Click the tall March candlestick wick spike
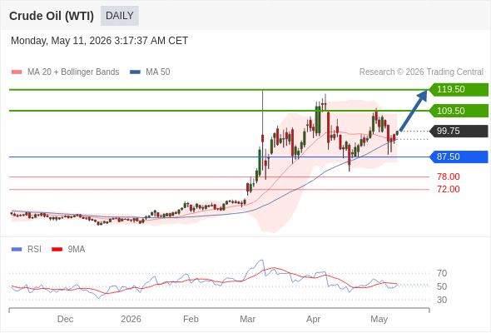The image size is (491, 333). pos(262,112)
